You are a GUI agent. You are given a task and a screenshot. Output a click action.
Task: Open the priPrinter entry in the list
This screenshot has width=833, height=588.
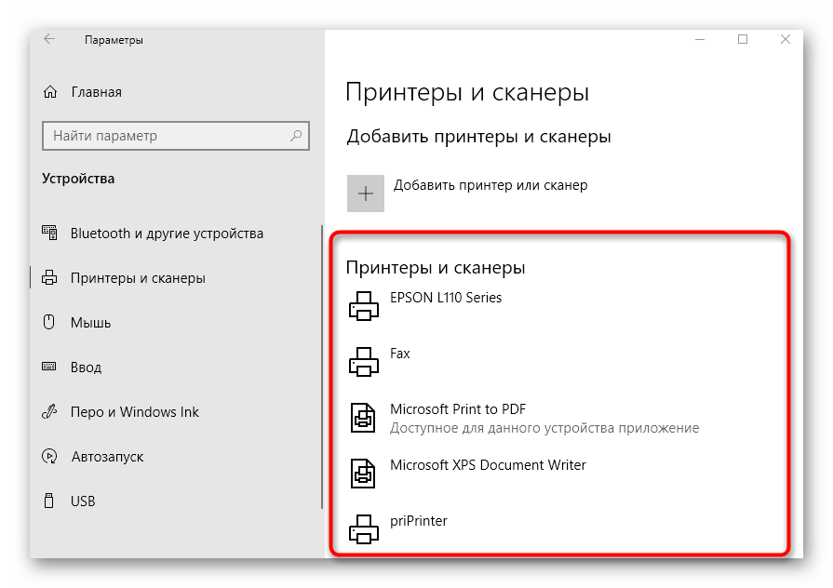click(419, 521)
